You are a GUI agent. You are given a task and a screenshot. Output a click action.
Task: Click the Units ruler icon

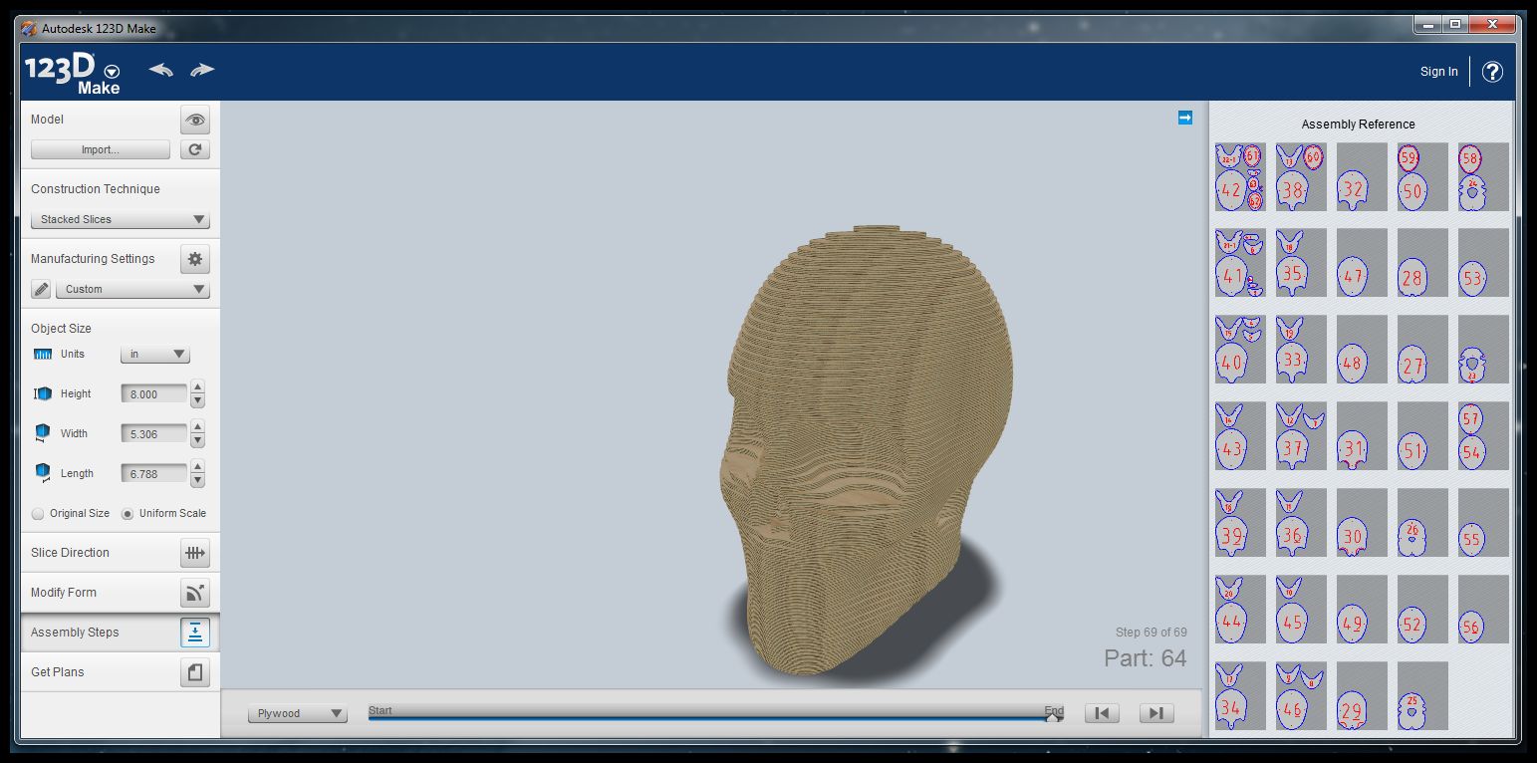[43, 354]
